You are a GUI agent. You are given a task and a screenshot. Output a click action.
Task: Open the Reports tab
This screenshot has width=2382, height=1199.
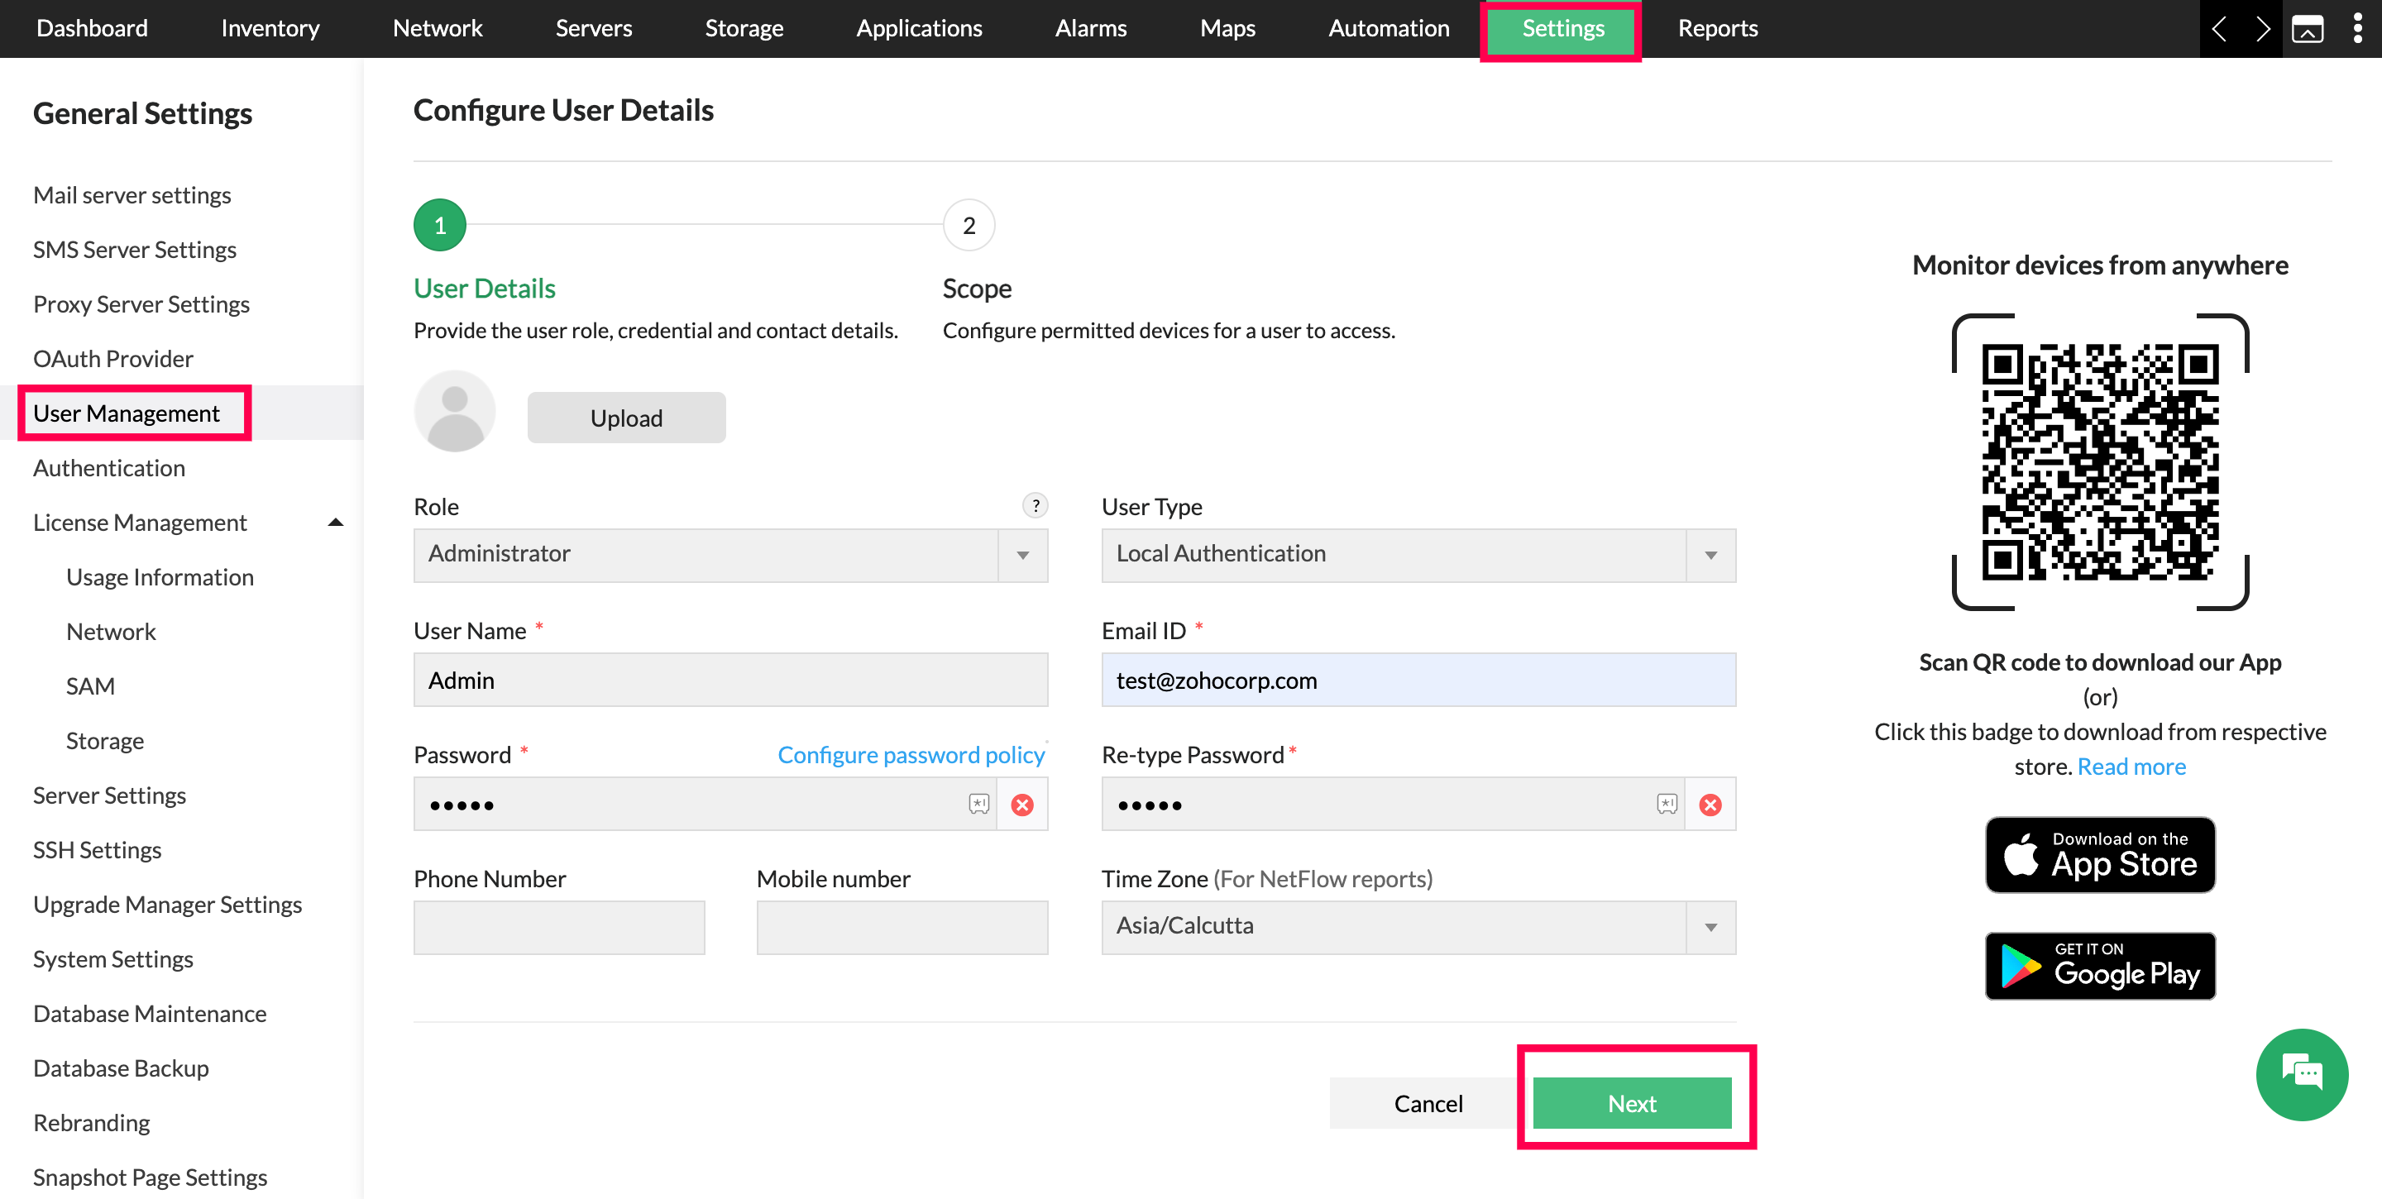tap(1717, 28)
